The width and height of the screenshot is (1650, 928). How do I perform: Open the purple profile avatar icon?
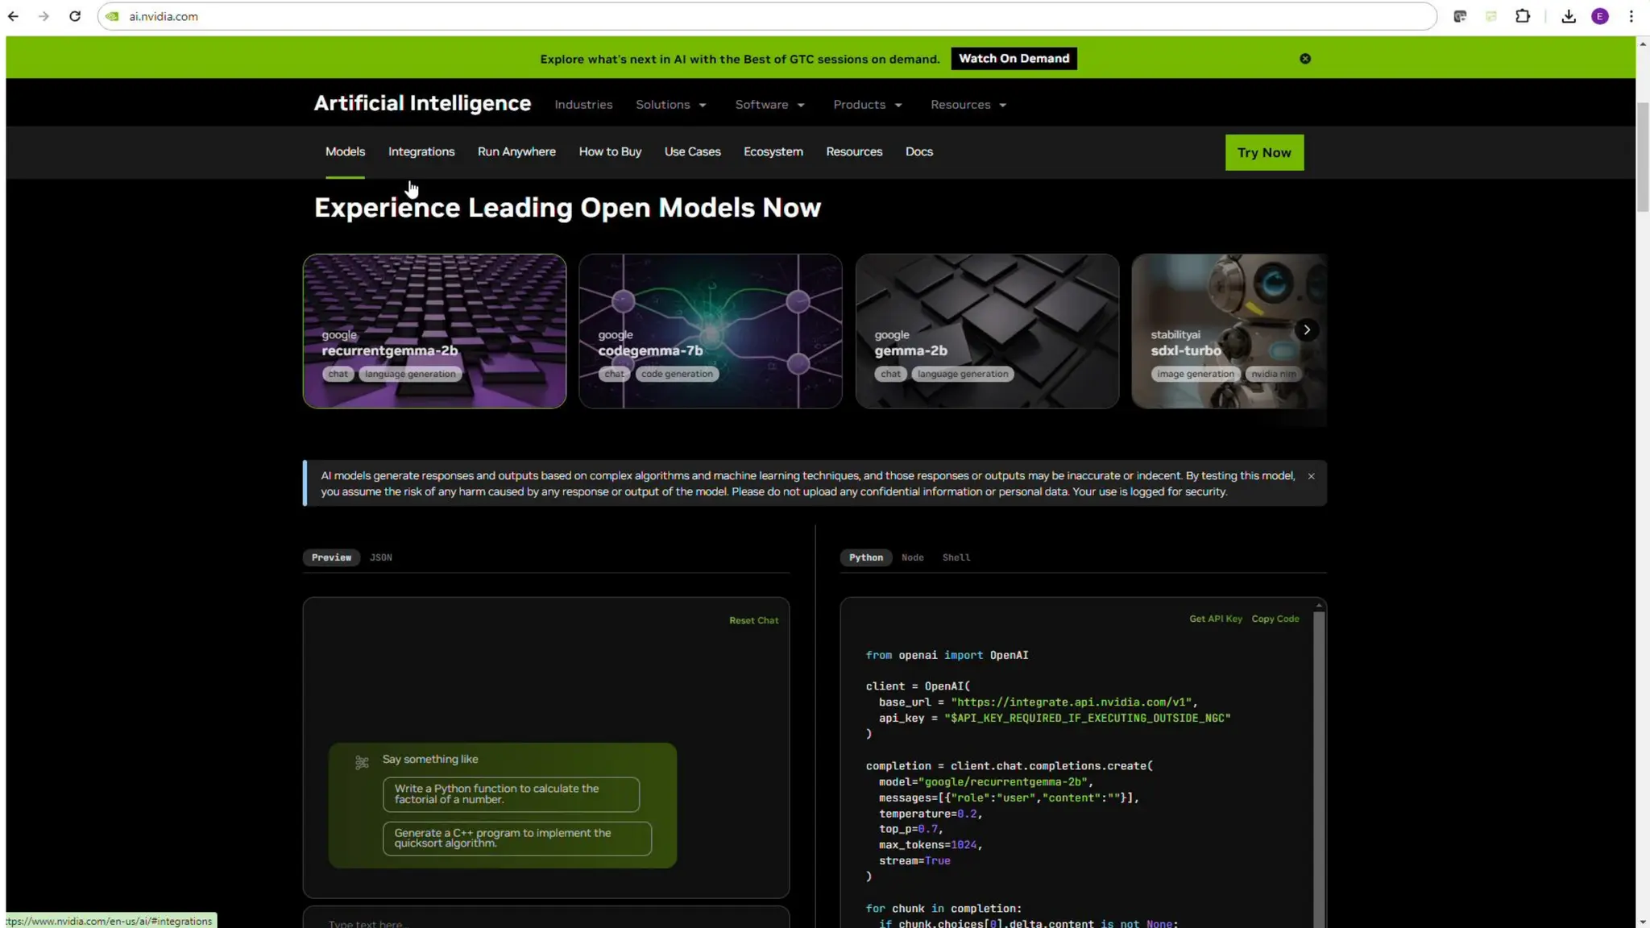[x=1600, y=16]
